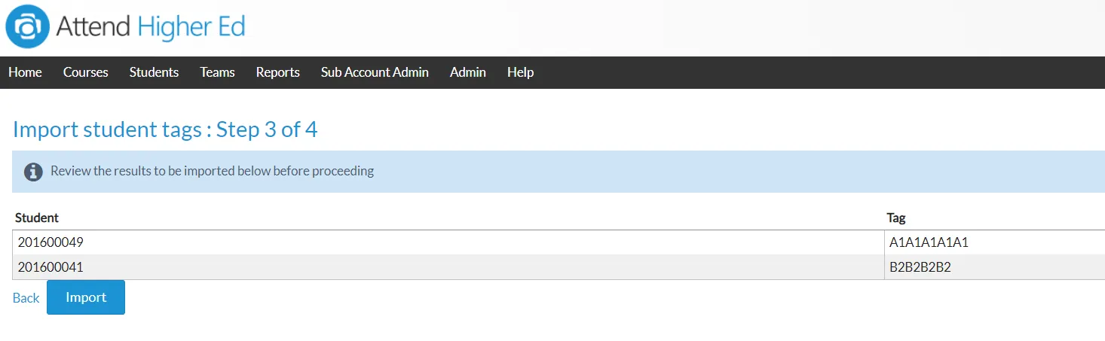The image size is (1105, 341).
Task: Open the Help menu
Action: tap(520, 72)
